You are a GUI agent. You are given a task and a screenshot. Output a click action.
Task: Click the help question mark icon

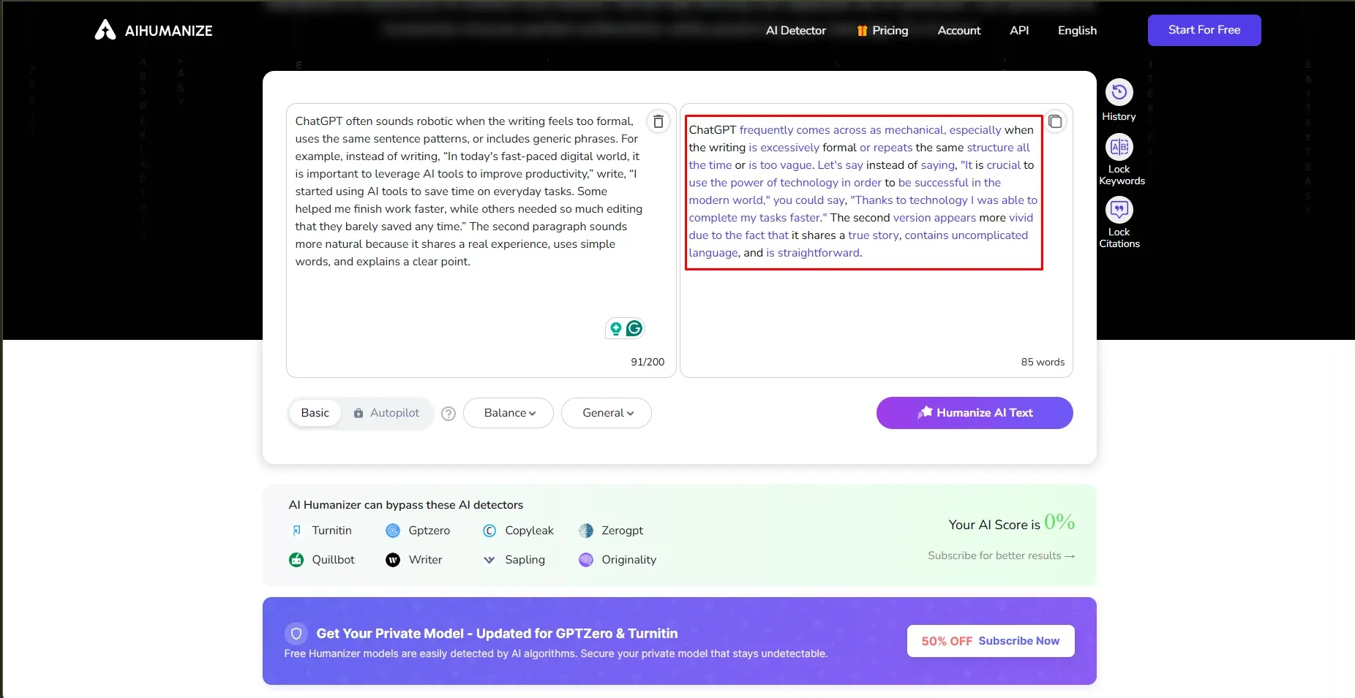click(x=448, y=414)
